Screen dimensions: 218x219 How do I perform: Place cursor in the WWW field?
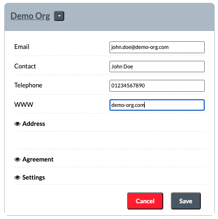click(x=157, y=105)
